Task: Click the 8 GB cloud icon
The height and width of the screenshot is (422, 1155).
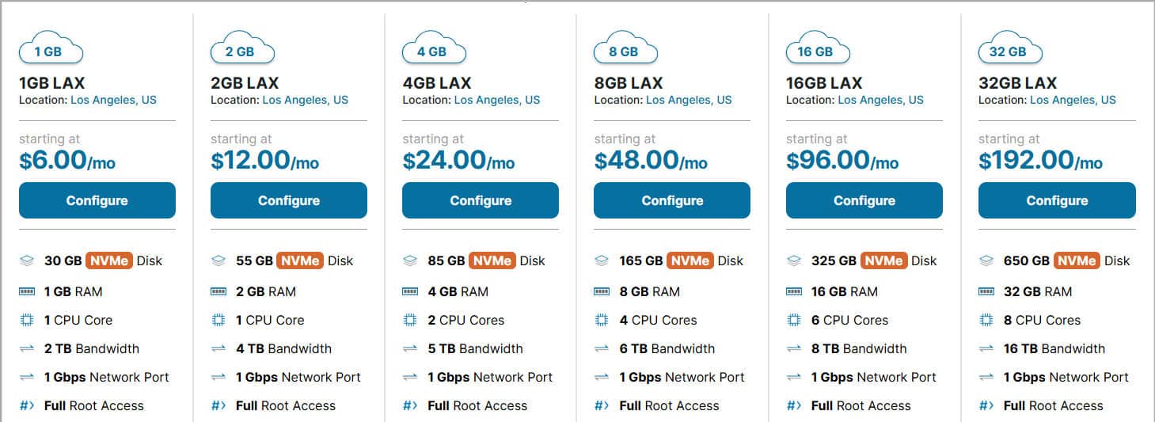Action: point(625,49)
